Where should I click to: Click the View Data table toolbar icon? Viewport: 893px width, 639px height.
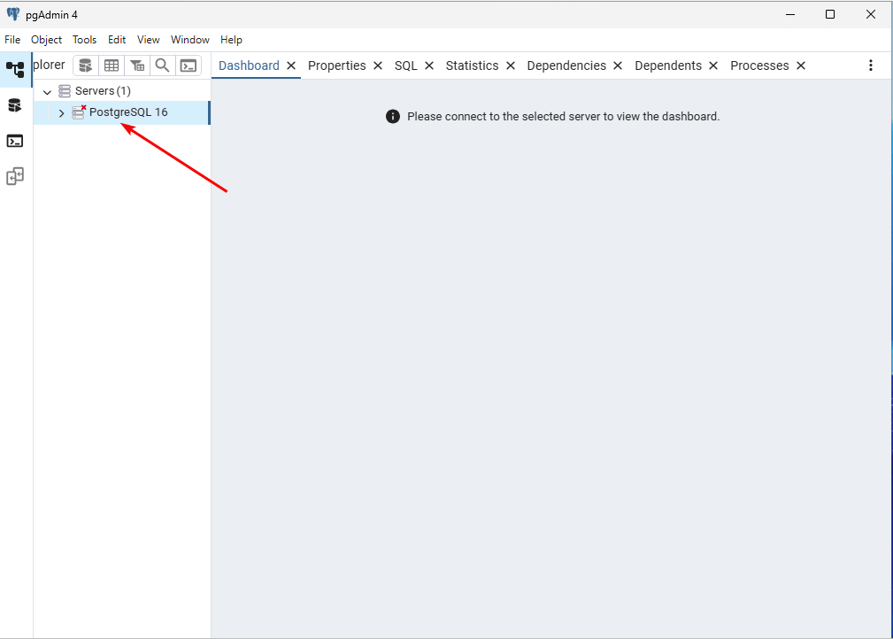tap(112, 65)
